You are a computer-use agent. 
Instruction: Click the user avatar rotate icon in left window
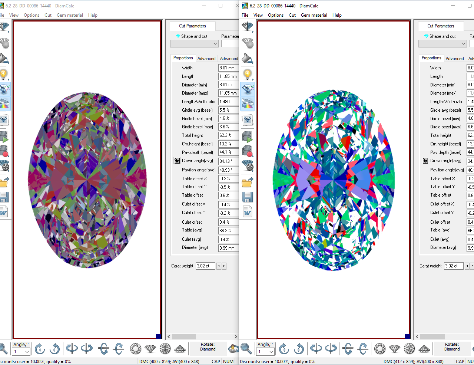[233, 349]
